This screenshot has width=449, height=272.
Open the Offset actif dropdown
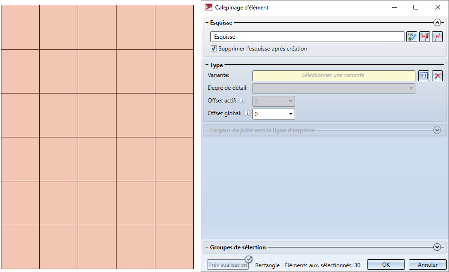click(x=273, y=101)
